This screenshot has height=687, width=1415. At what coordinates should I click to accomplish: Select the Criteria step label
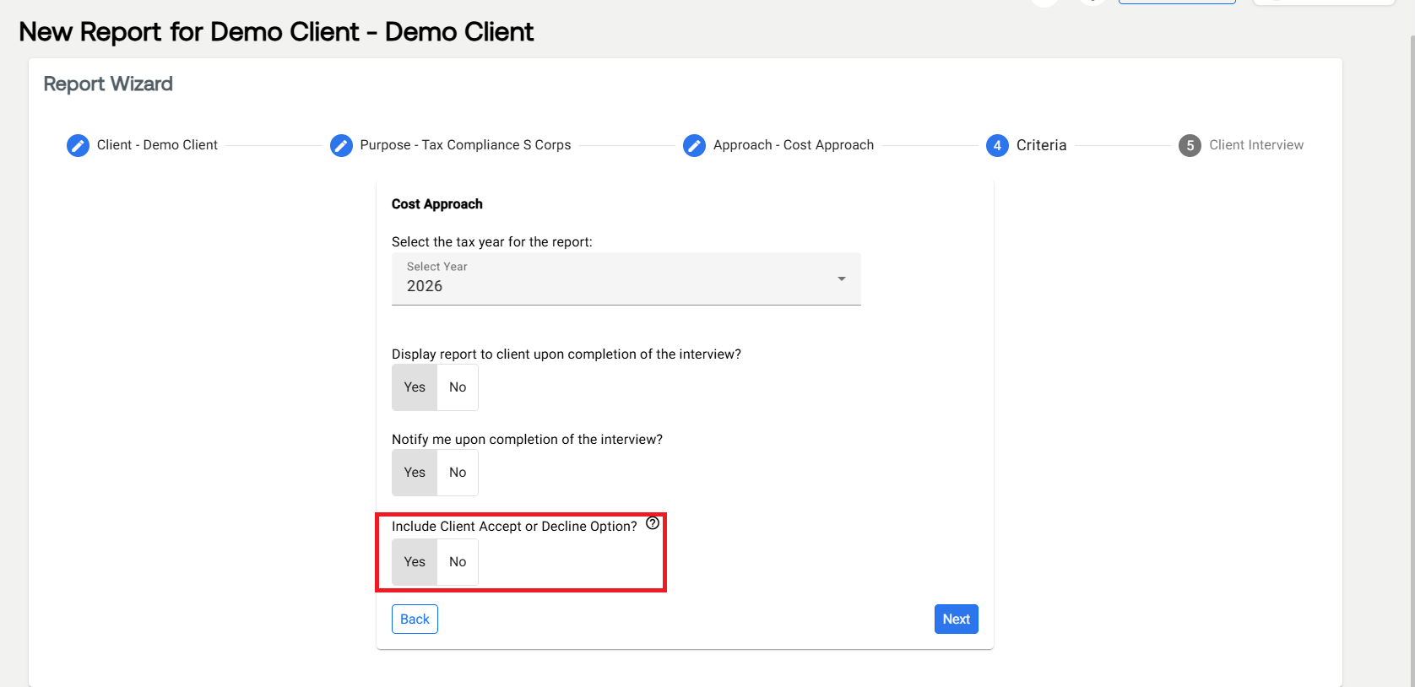point(1041,145)
